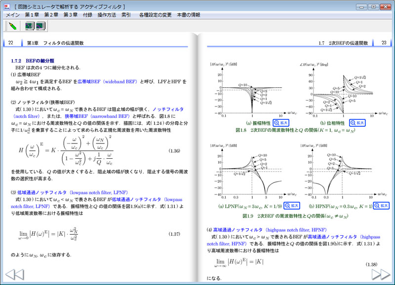This screenshot has width=395, height=285.
Task: Click 拡大 next to (a) 振幅特性
Action: tap(281, 123)
